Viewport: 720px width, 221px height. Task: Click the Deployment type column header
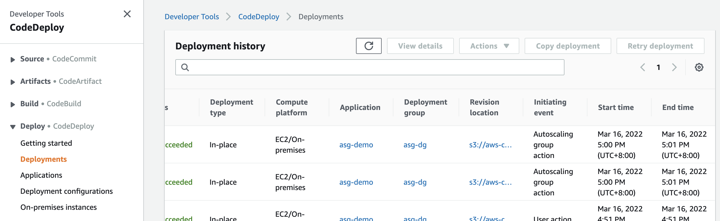click(x=231, y=107)
